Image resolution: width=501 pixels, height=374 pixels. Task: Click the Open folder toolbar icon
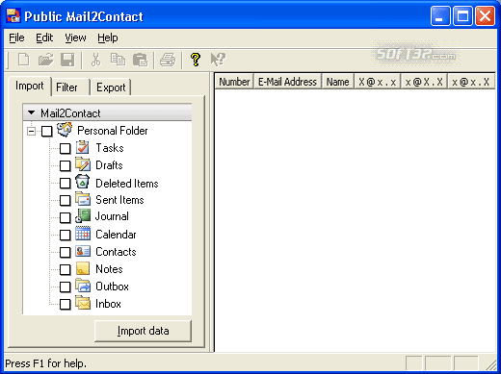(46, 60)
